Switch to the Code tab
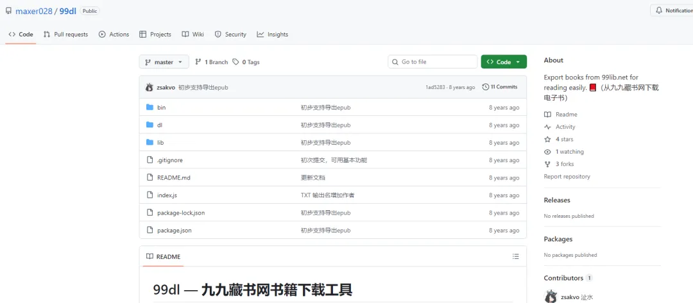This screenshot has width=693, height=303. [21, 35]
